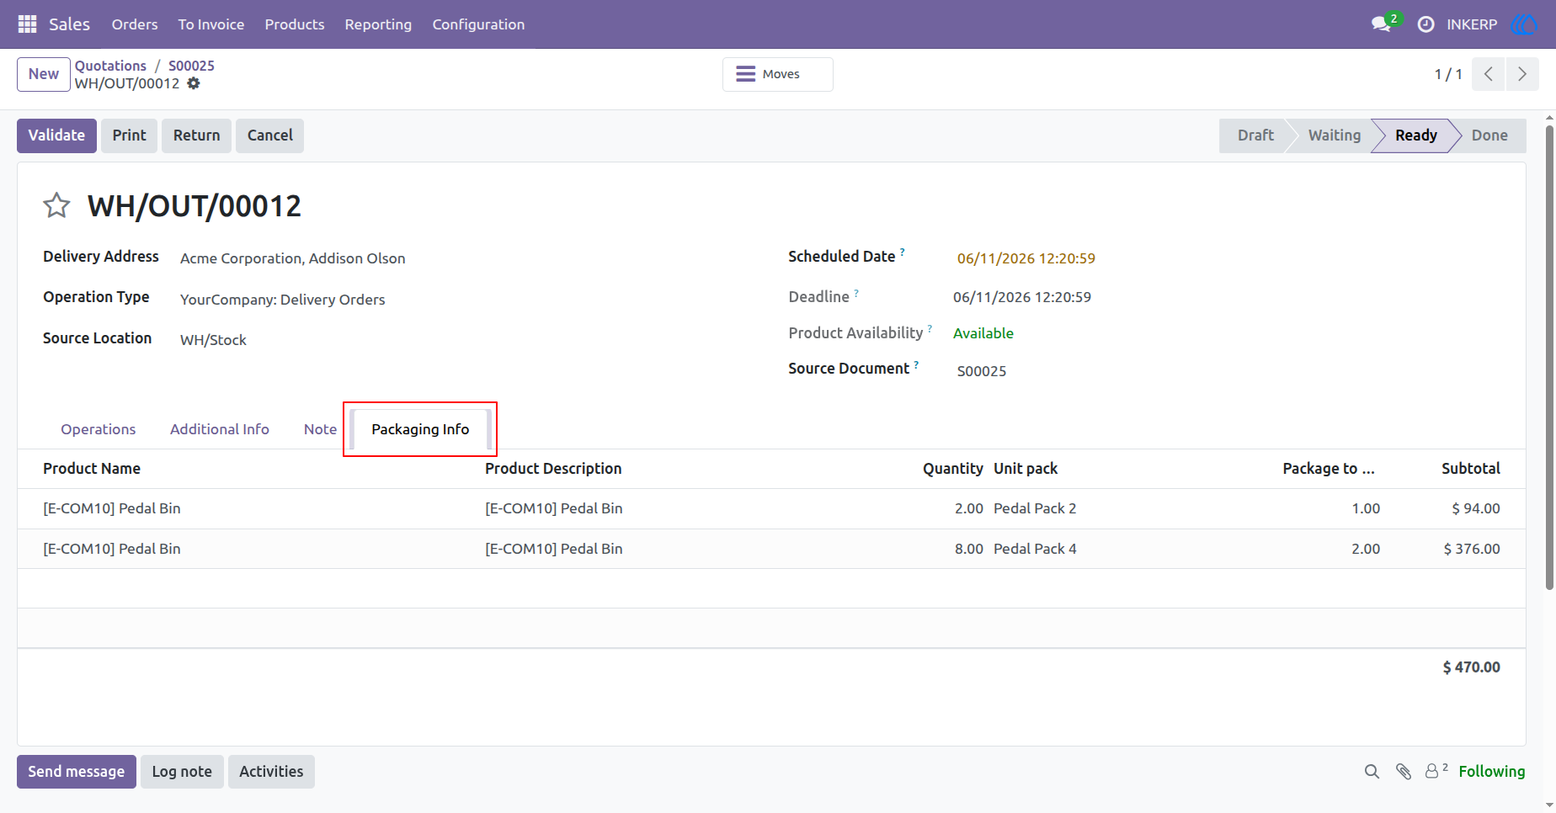The height and width of the screenshot is (813, 1556).
Task: Open the apps grid home menu
Action: click(x=27, y=24)
